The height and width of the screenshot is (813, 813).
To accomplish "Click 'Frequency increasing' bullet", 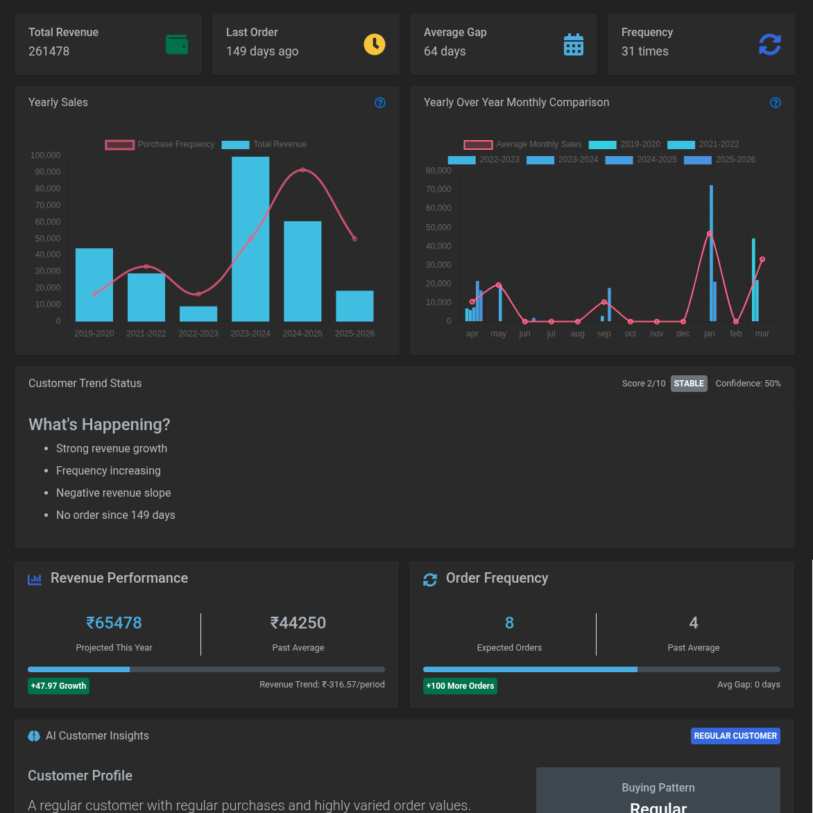I will (x=108, y=471).
